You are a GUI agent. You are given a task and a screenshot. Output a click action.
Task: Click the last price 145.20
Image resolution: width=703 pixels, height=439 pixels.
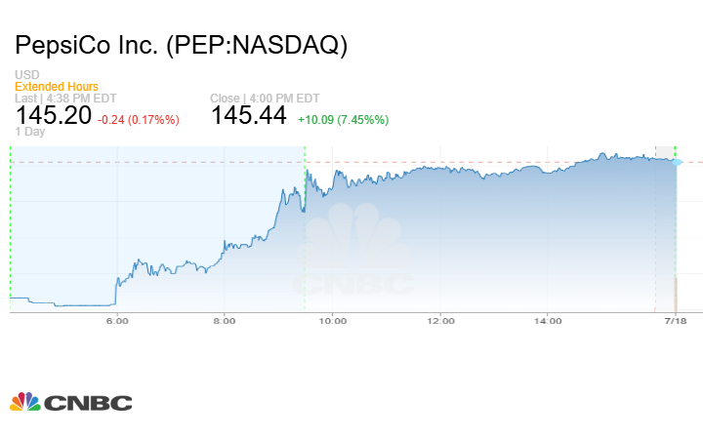click(54, 116)
